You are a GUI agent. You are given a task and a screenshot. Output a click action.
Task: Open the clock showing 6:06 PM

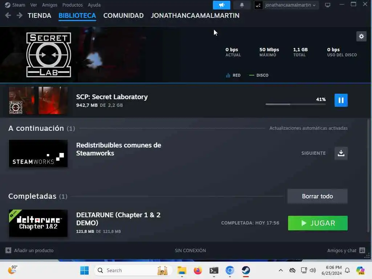pyautogui.click(x=331, y=270)
